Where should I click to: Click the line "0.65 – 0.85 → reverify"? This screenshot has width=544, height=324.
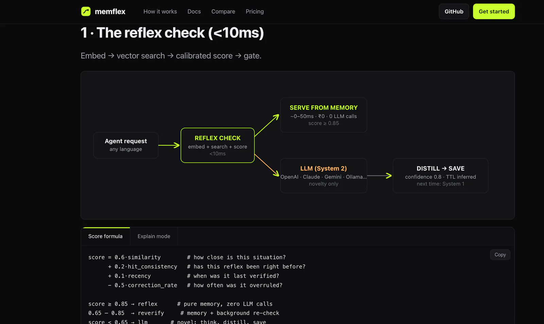(126, 313)
